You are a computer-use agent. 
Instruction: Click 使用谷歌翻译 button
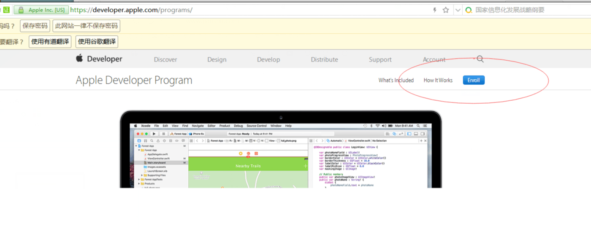pyautogui.click(x=97, y=42)
